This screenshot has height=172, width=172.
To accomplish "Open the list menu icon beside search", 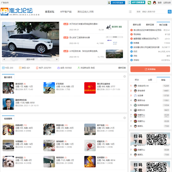I will (130, 12).
